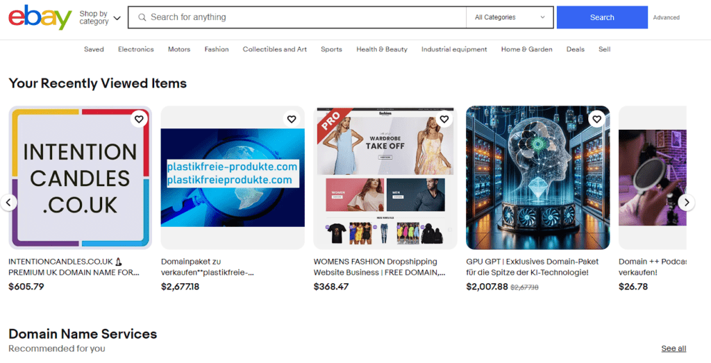Click See all for Domain Name Services
Viewport: 711px width, 363px height.
point(674,348)
